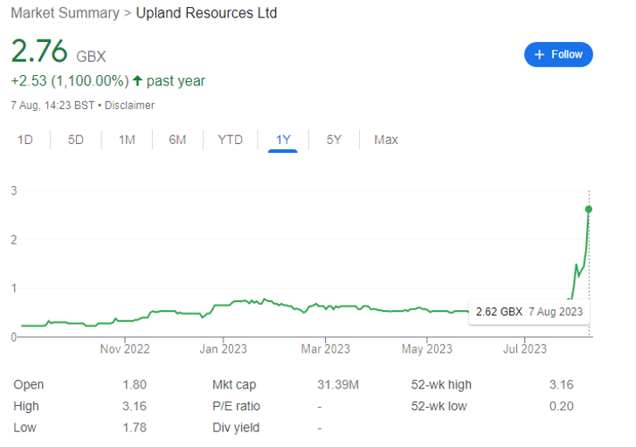Show the Max time range
The image size is (636, 447).
[386, 140]
